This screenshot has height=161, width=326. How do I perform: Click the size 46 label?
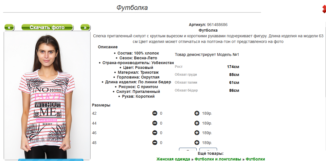(x=94, y=133)
